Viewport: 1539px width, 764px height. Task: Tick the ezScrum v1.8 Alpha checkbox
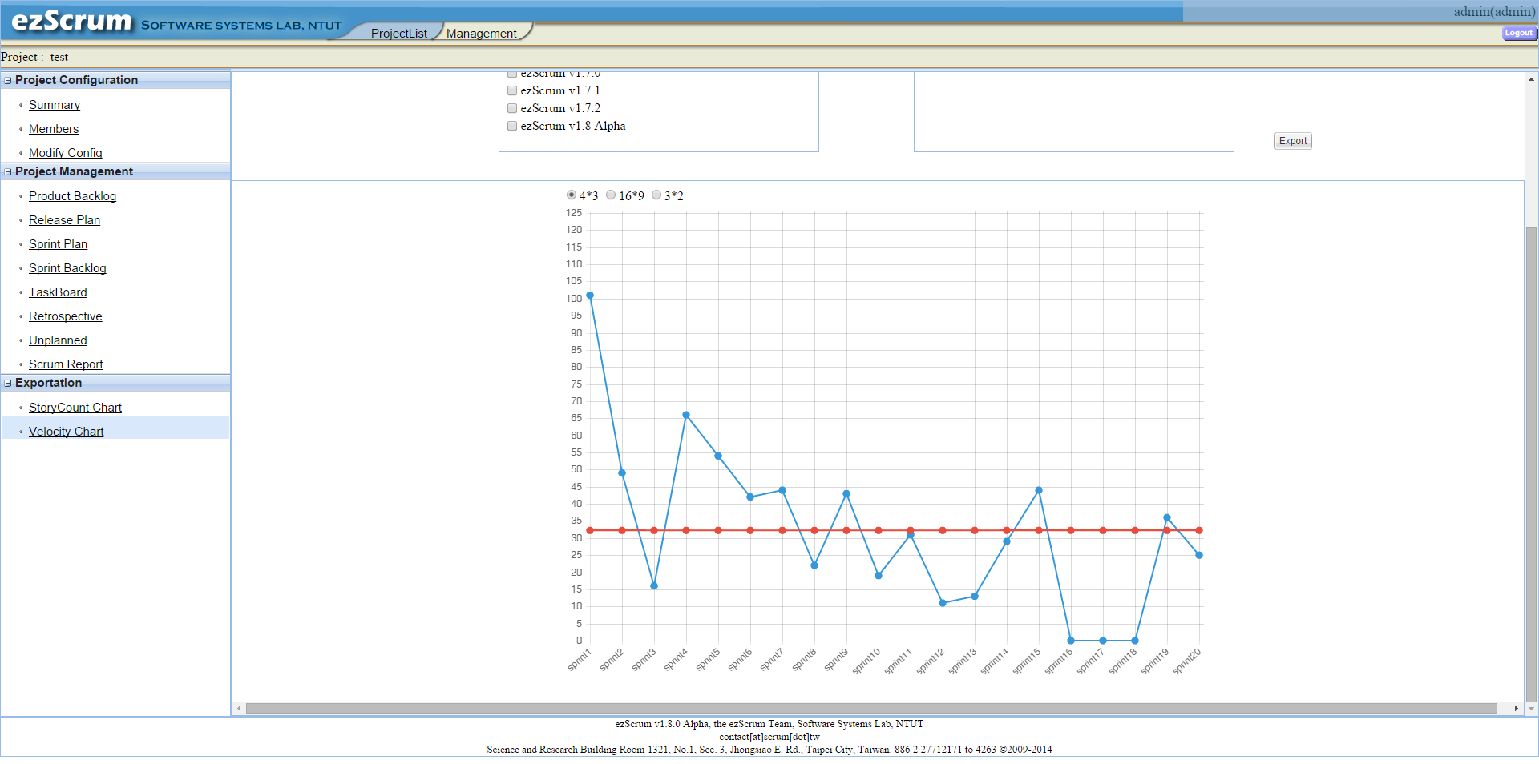(x=512, y=127)
